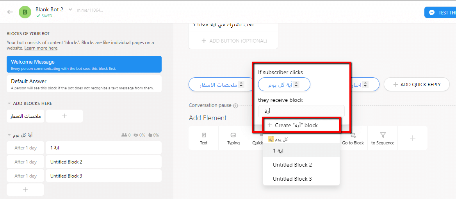Click the Conversation pause help icon
456x199 pixels.
pos(235,106)
